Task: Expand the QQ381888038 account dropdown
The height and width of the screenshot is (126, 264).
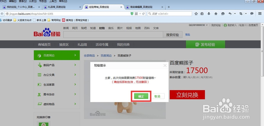Action: point(207,25)
